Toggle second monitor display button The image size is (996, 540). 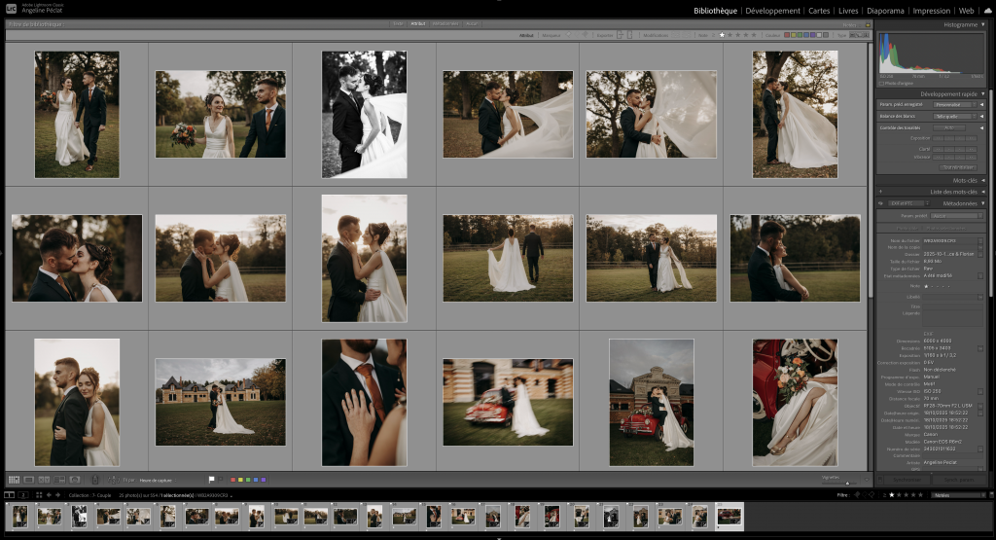coord(23,494)
